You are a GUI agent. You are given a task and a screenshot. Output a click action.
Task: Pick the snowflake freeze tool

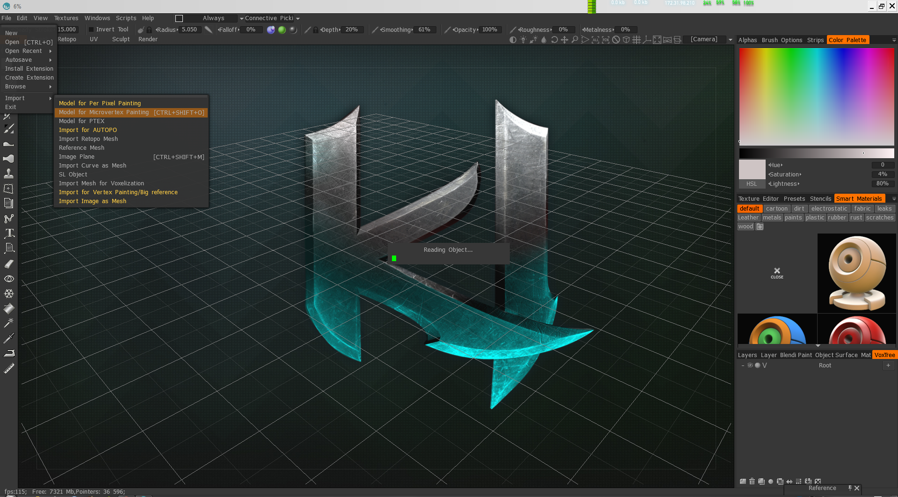click(9, 294)
